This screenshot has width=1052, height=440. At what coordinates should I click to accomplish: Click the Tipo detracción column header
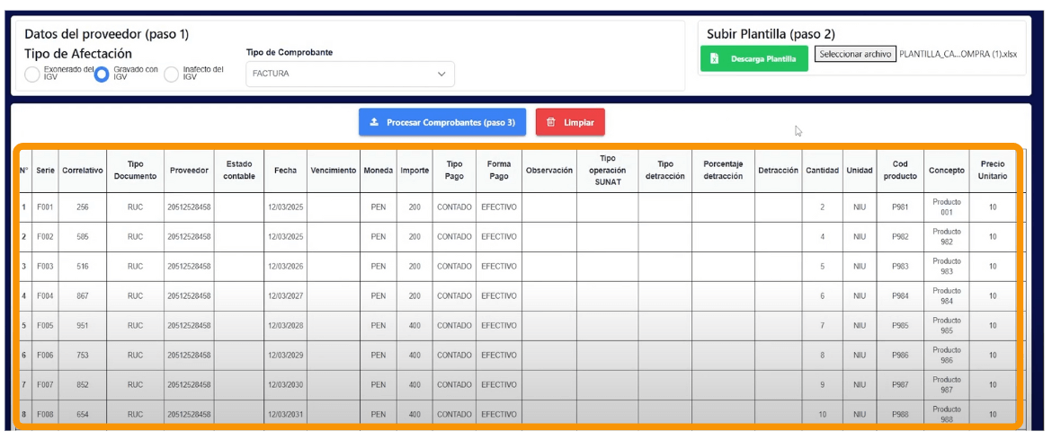pyautogui.click(x=664, y=171)
